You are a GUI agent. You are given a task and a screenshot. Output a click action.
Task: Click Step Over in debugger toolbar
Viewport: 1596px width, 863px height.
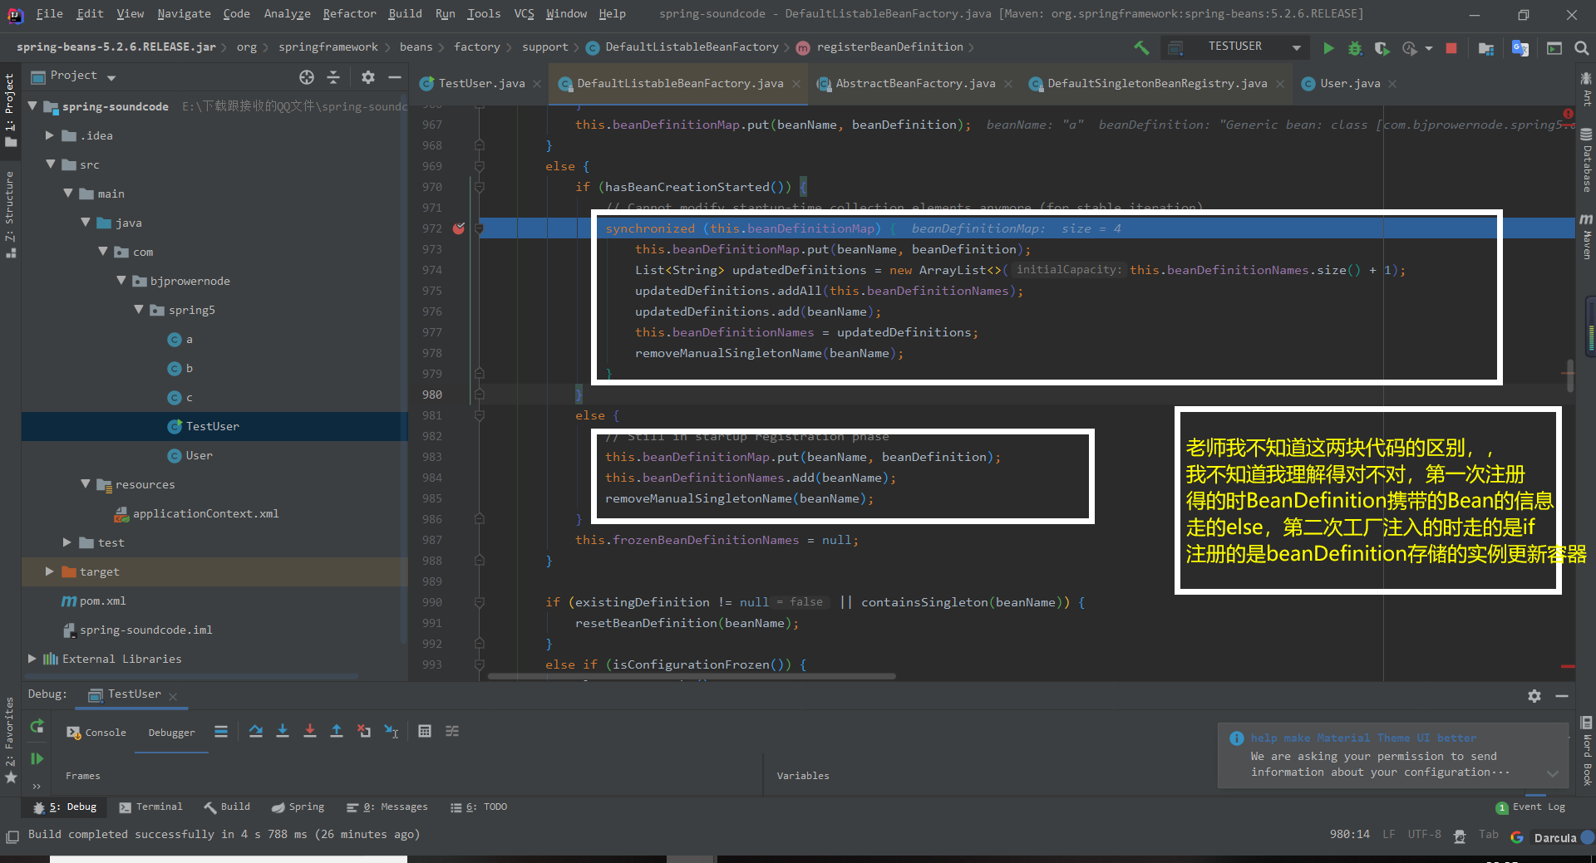[x=255, y=731]
